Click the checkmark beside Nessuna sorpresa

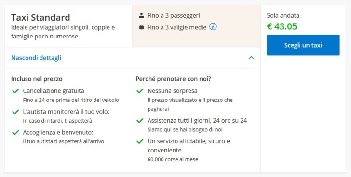(x=140, y=91)
